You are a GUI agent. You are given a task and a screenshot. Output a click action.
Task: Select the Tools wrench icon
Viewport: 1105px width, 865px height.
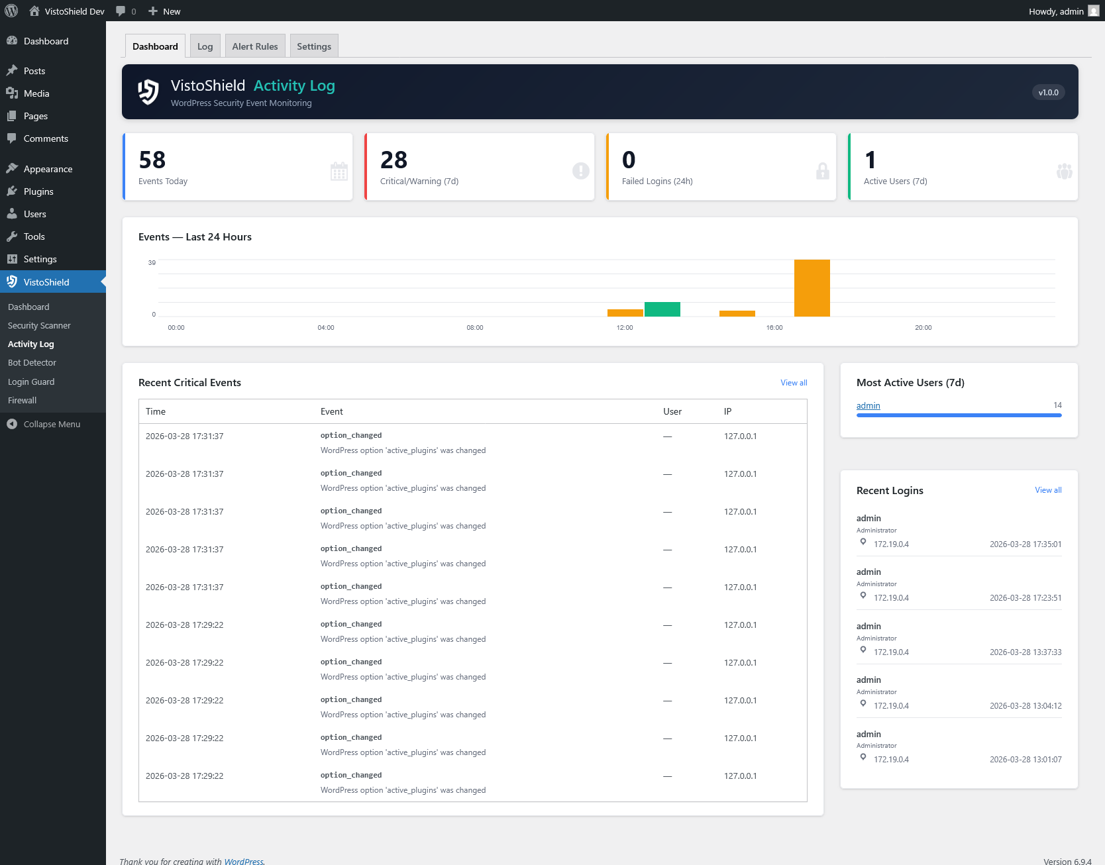click(13, 236)
